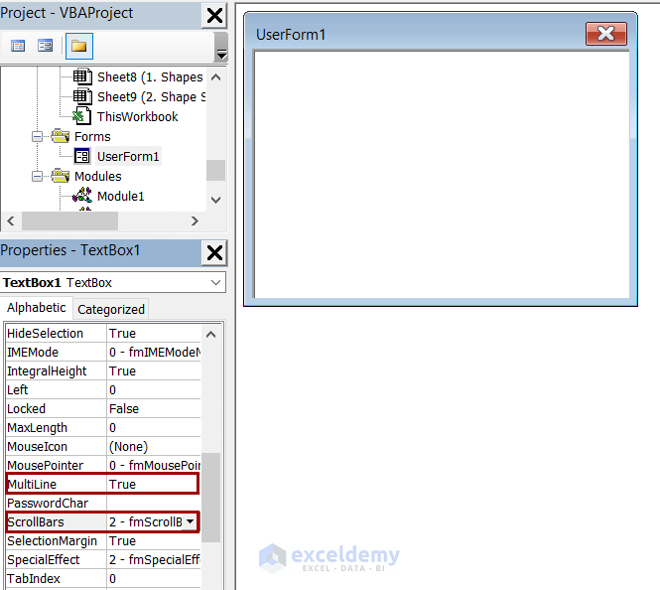The width and height of the screenshot is (660, 590).
Task: Click the UserForm1 form icon in tree
Action: (x=82, y=156)
